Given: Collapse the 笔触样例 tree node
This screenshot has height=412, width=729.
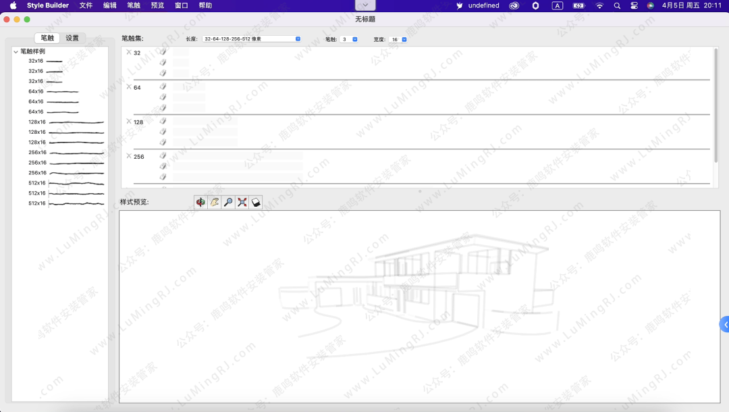Looking at the screenshot, I should [x=16, y=51].
